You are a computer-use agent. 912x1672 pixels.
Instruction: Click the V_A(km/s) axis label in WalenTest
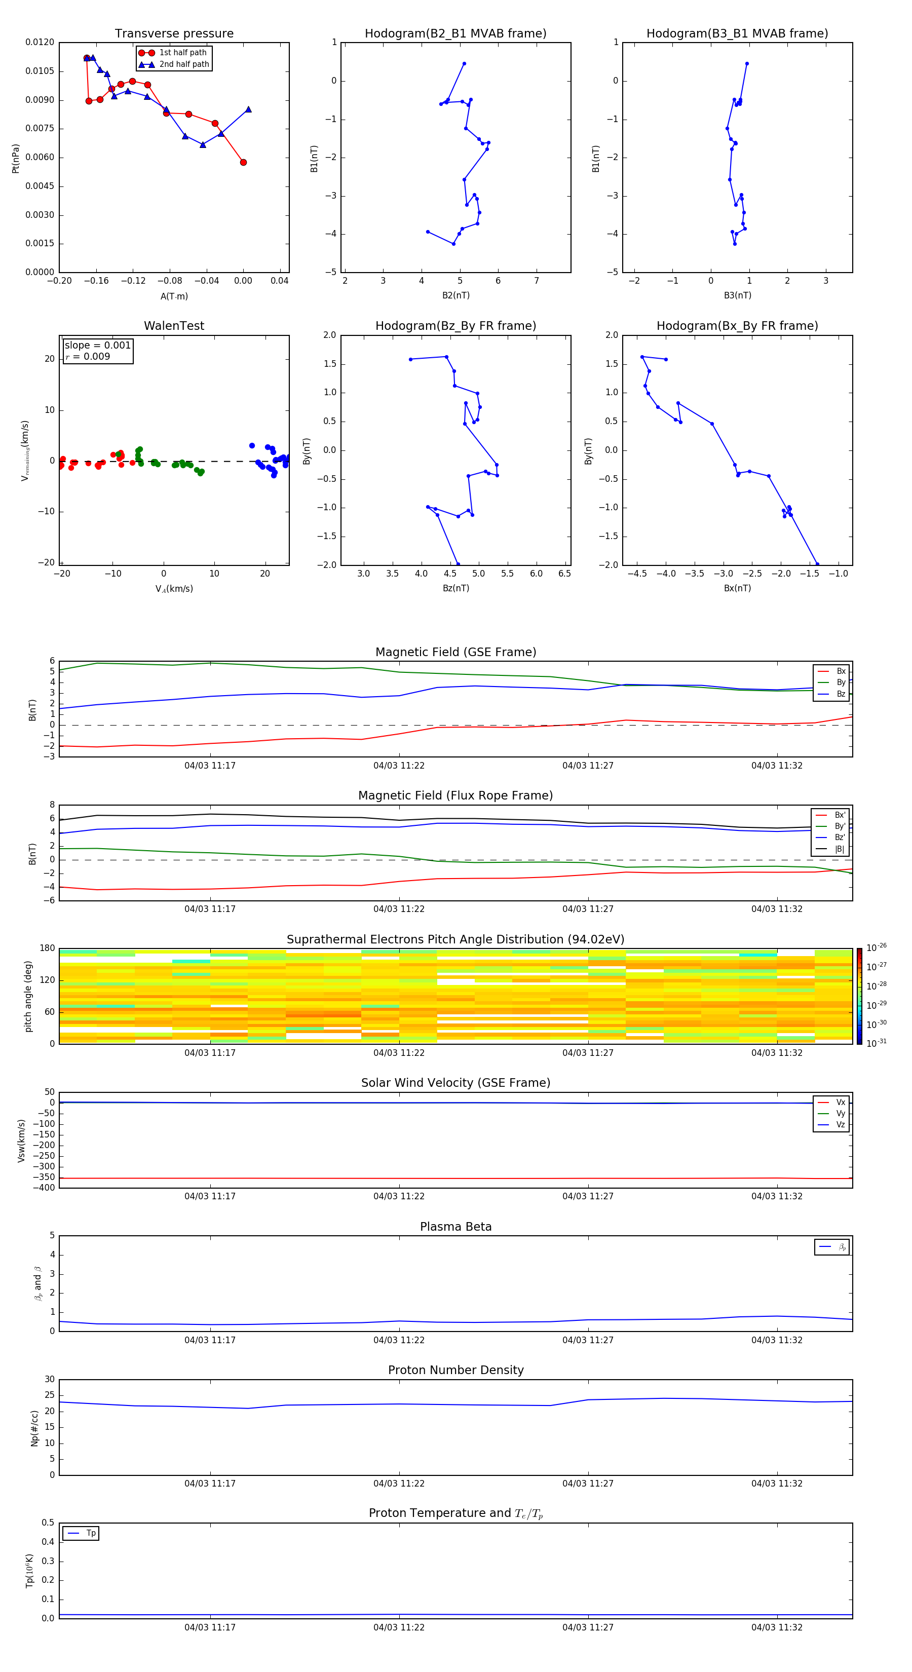click(x=174, y=589)
